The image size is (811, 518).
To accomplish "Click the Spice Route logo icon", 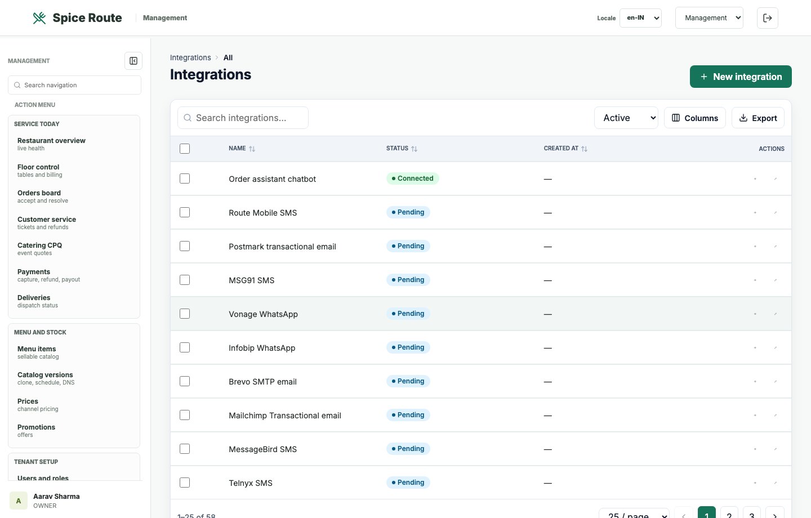I will (x=39, y=18).
